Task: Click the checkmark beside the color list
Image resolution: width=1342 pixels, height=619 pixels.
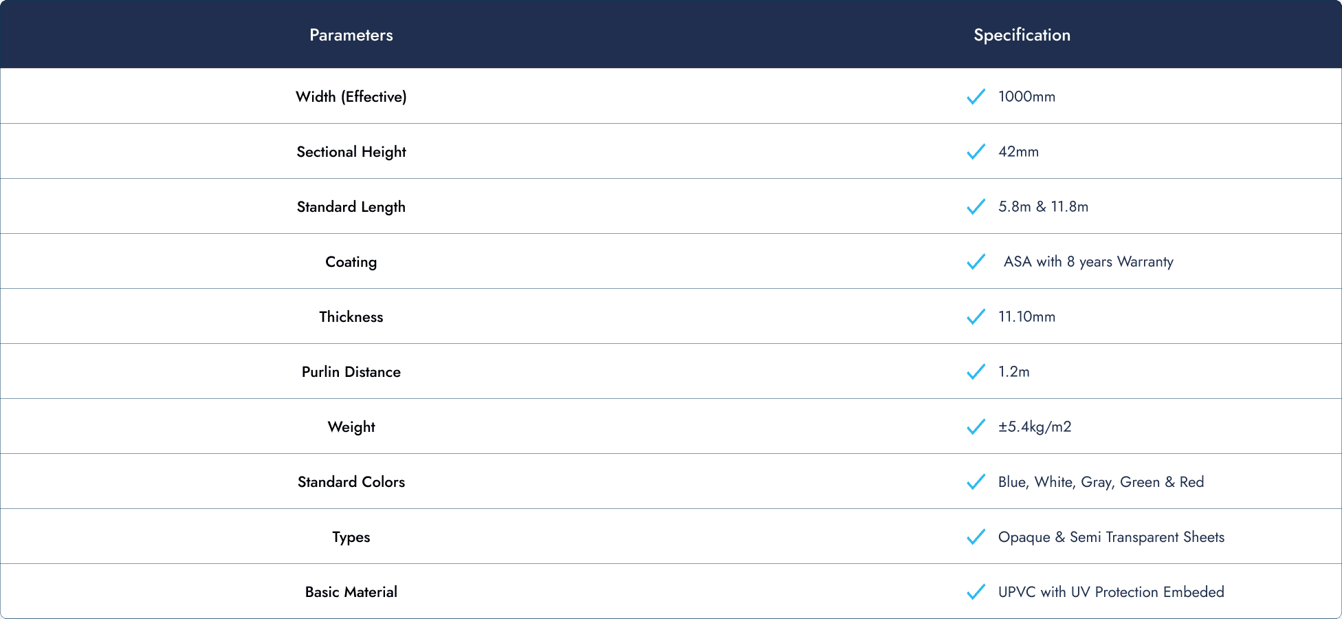Action: pyautogui.click(x=976, y=482)
